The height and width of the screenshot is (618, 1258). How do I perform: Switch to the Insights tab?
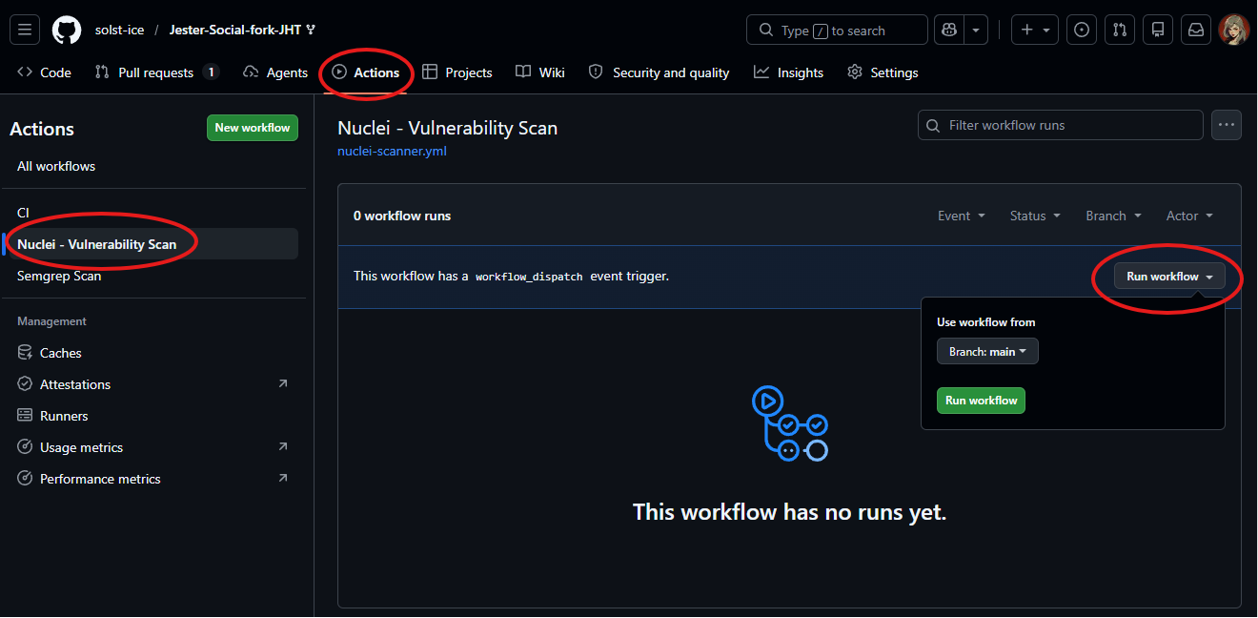coord(789,72)
